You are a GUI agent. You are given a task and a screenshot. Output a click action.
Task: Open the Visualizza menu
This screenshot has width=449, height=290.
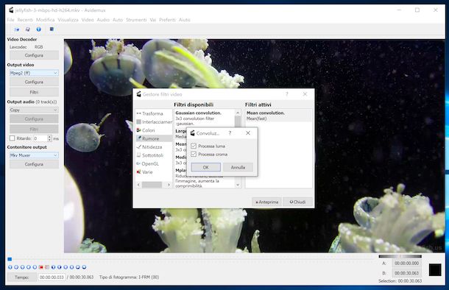(x=68, y=20)
